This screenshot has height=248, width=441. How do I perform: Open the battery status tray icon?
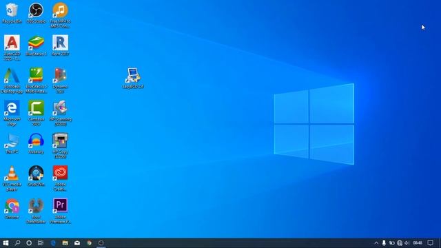click(x=392, y=243)
